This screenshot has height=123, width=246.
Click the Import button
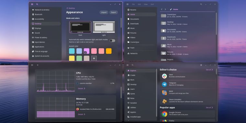104,12
